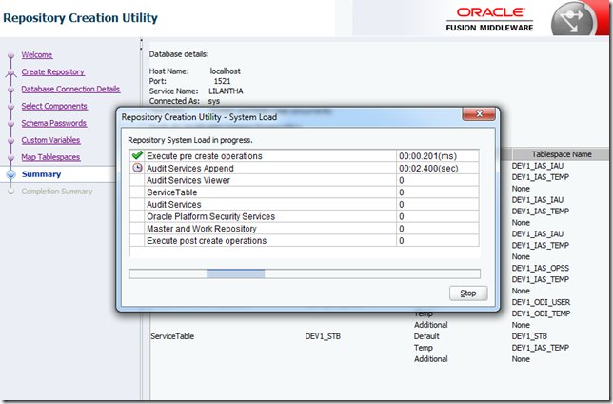Click the Tablespace Name column header

(x=562, y=154)
